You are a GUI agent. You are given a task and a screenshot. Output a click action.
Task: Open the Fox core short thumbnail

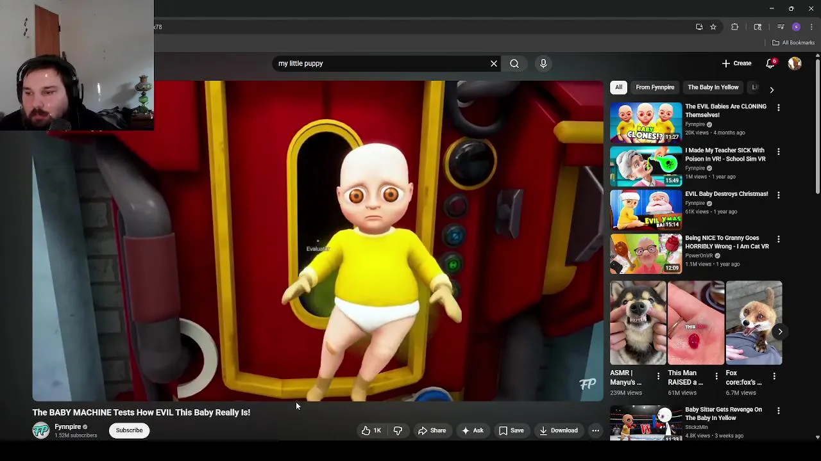(754, 323)
